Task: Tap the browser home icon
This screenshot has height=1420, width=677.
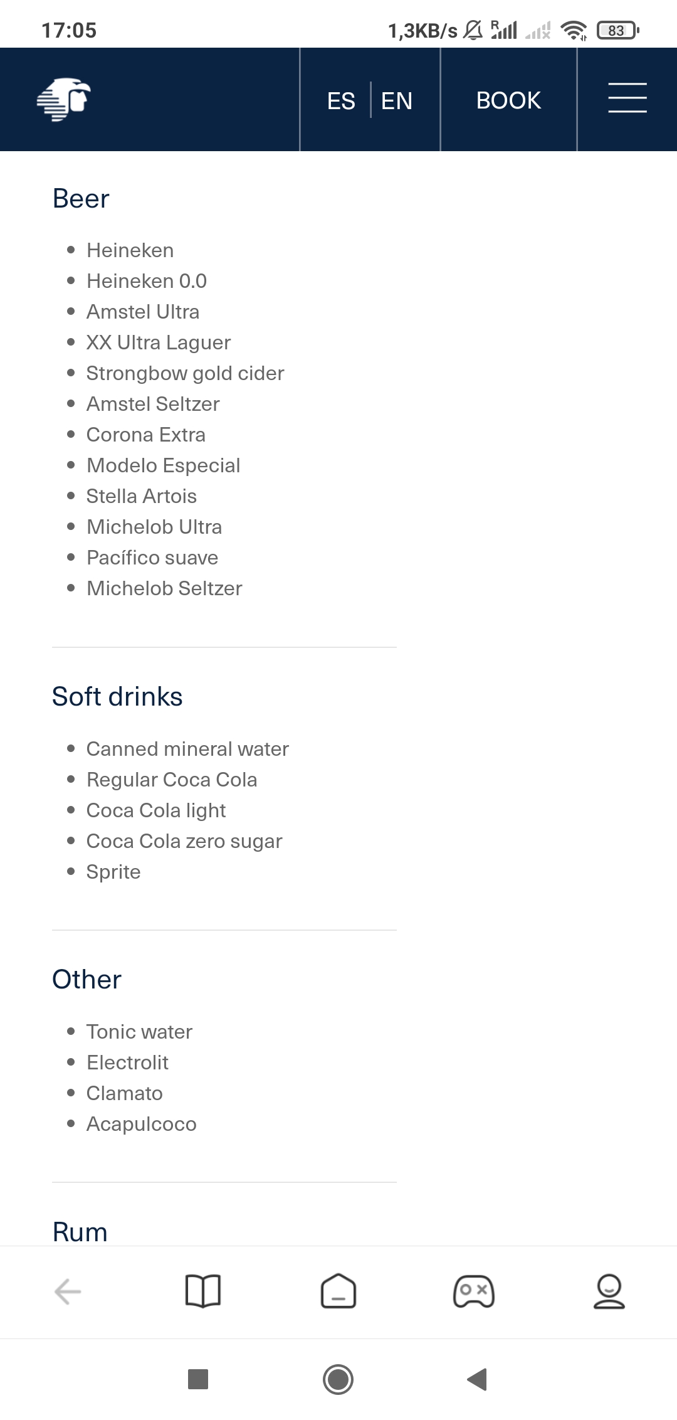Action: [338, 1291]
